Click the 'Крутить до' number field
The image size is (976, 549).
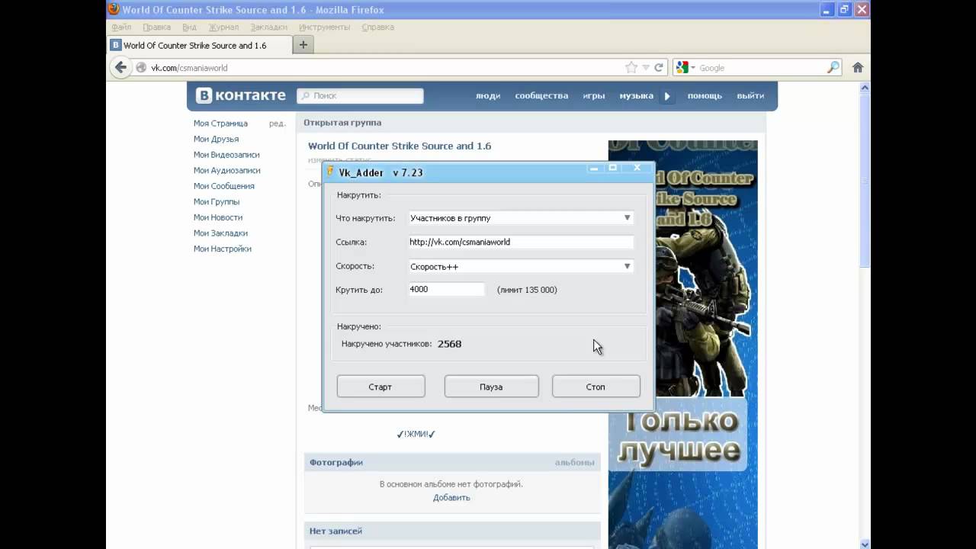click(x=446, y=290)
